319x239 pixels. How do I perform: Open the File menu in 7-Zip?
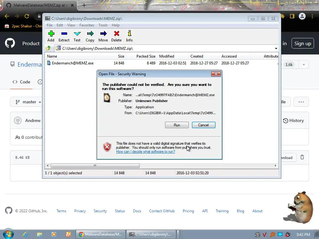50,25
